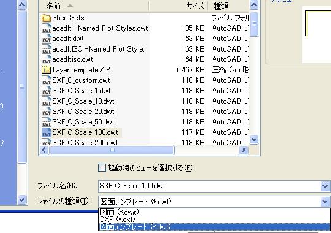The width and height of the screenshot is (331, 233).
Task: Click the file list horizontal scrollbar thumb
Action: 112,150
